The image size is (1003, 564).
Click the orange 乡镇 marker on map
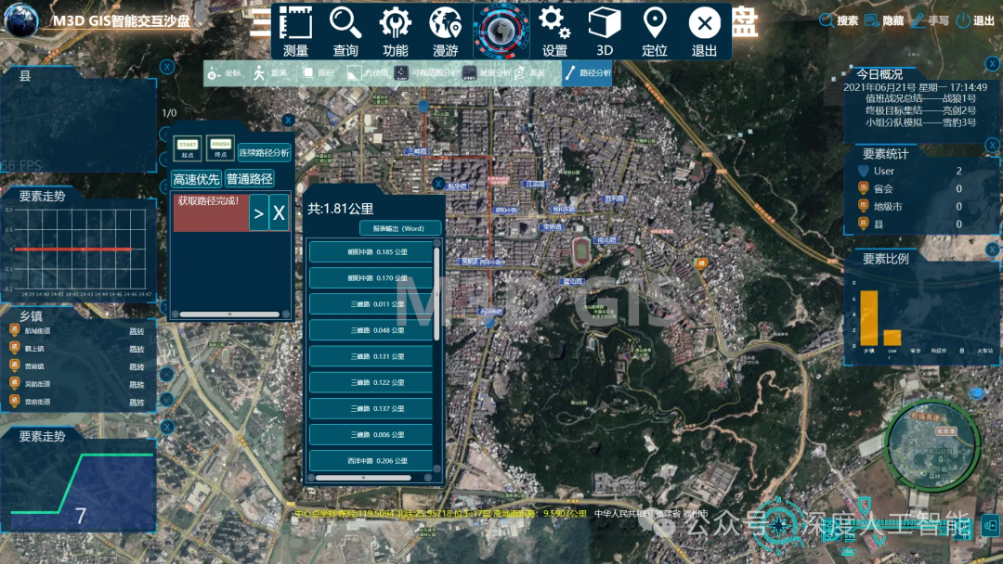tap(701, 263)
